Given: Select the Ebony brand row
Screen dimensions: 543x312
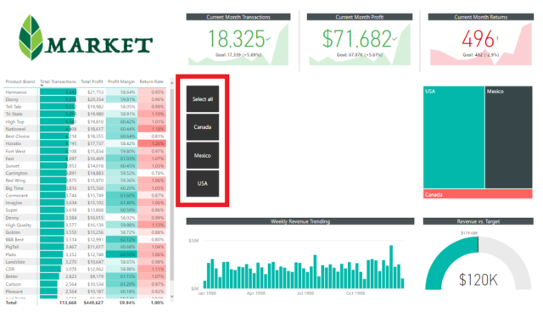Looking at the screenshot, I should pos(85,99).
